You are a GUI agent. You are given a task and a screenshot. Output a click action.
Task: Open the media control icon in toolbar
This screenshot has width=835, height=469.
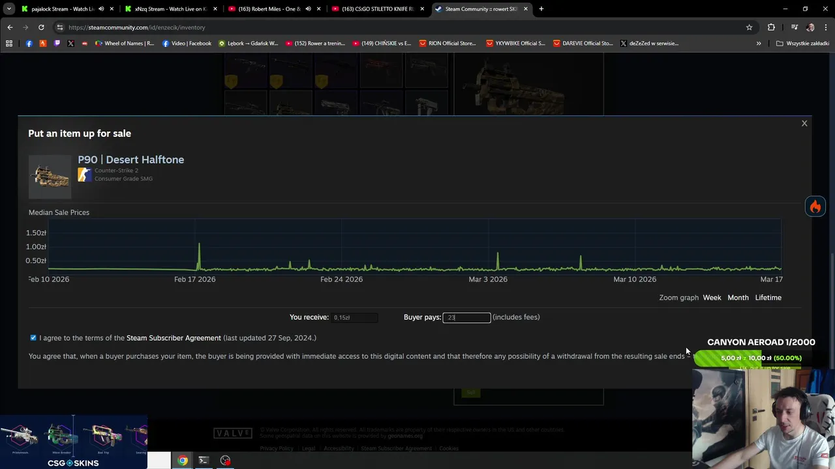(794, 27)
